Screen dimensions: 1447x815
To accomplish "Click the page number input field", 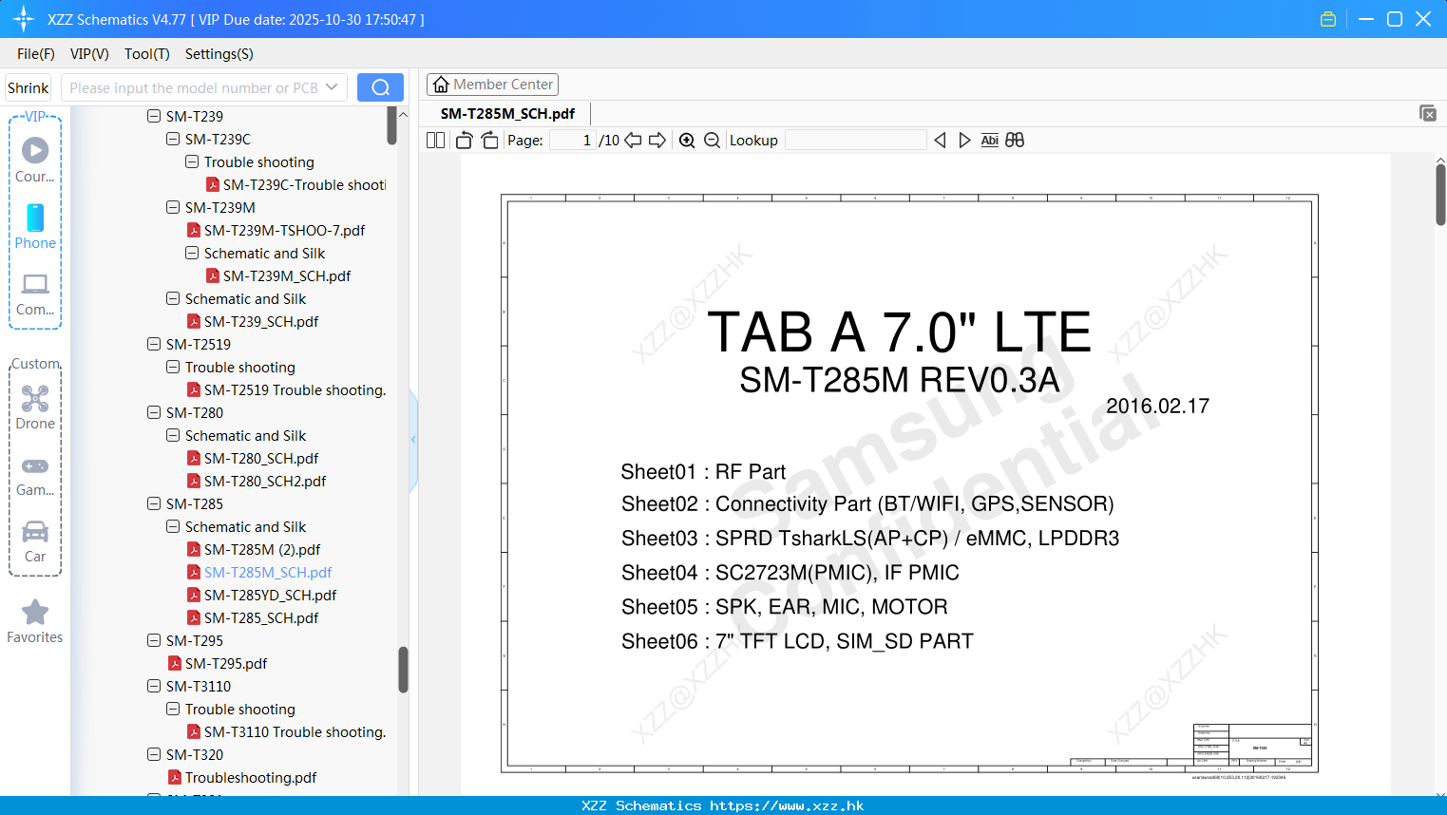I will click(574, 141).
